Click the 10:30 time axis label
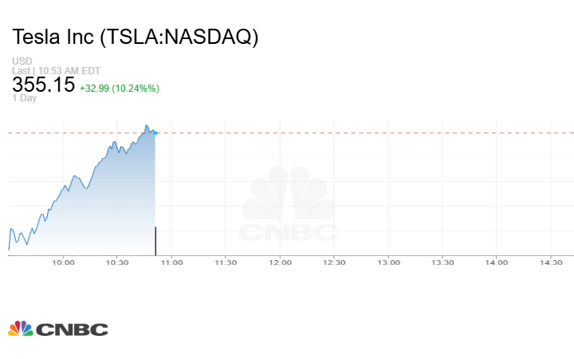This screenshot has width=574, height=359. click(x=117, y=262)
